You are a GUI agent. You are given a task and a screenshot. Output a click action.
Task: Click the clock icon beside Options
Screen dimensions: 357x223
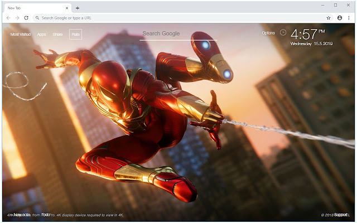(283, 32)
